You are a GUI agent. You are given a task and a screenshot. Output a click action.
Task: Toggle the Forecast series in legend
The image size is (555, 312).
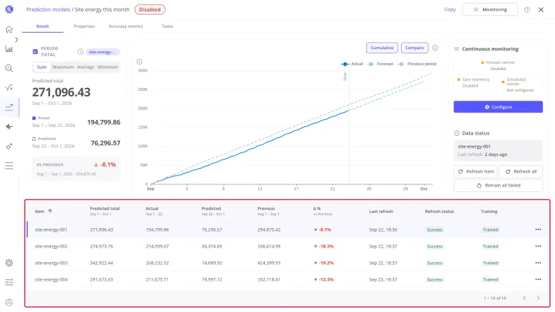[x=380, y=64]
